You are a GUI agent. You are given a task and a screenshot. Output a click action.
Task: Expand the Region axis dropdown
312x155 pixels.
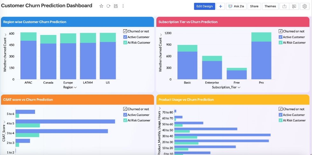point(75,88)
